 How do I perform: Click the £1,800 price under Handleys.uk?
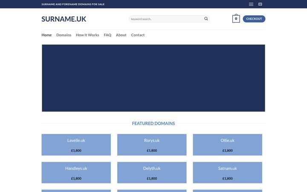tap(76, 178)
